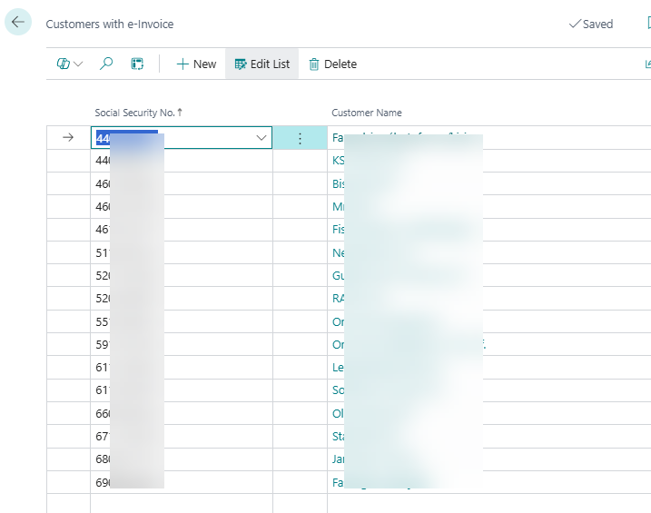This screenshot has width=651, height=513.
Task: Open the Copilot icon menu
Action: [x=64, y=64]
